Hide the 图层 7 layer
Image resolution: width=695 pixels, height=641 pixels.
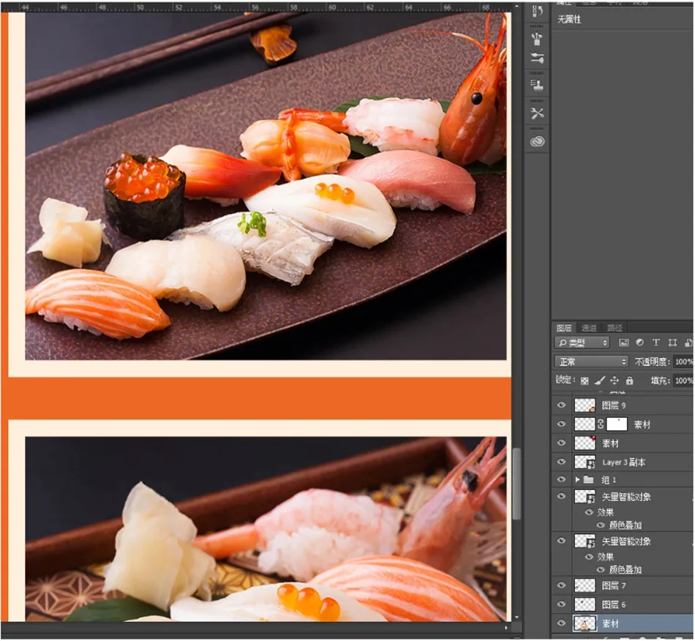pos(561,585)
